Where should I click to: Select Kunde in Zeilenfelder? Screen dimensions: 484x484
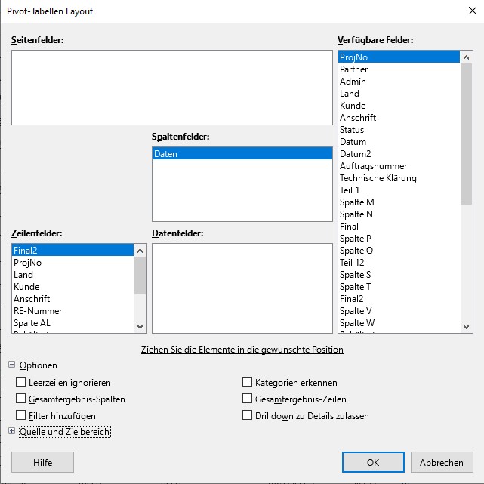pos(72,286)
